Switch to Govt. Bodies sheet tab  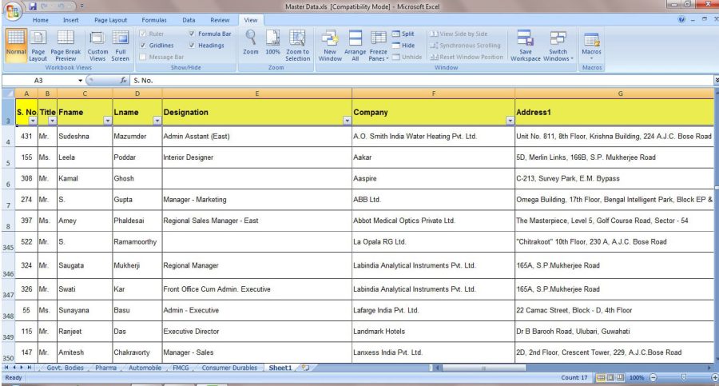(66, 368)
